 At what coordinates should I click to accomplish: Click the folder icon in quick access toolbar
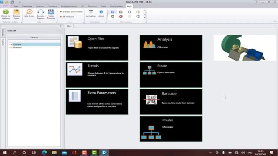(7, 2)
